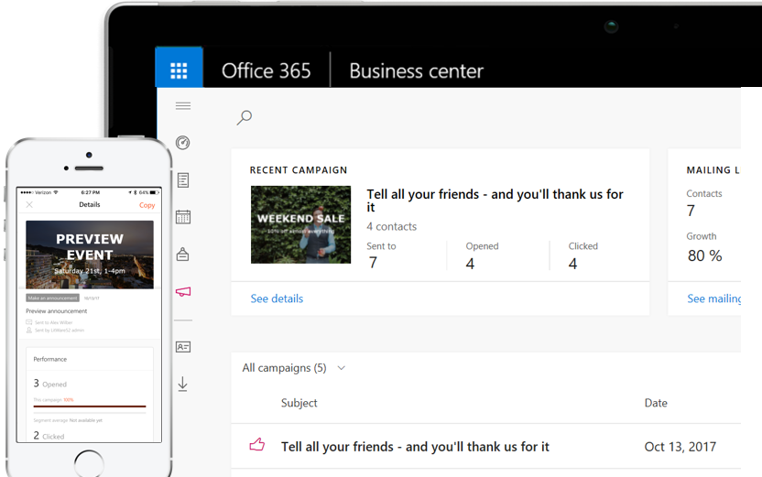Screen dimensions: 762x477
Task: Click the Contacts count 7 in Mailing list
Action: (691, 211)
